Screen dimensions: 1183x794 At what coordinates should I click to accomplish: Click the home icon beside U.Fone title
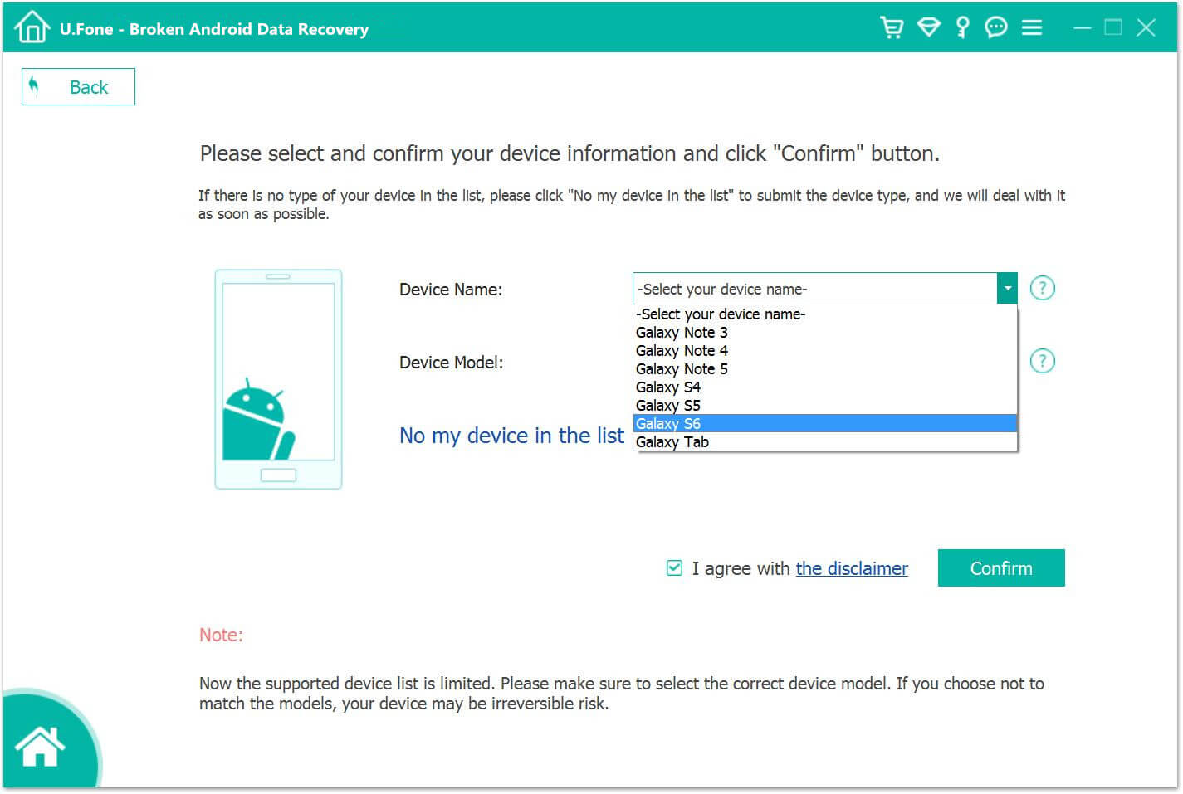[x=32, y=27]
